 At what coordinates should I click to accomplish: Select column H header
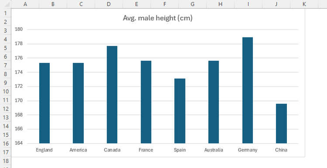[220, 4]
